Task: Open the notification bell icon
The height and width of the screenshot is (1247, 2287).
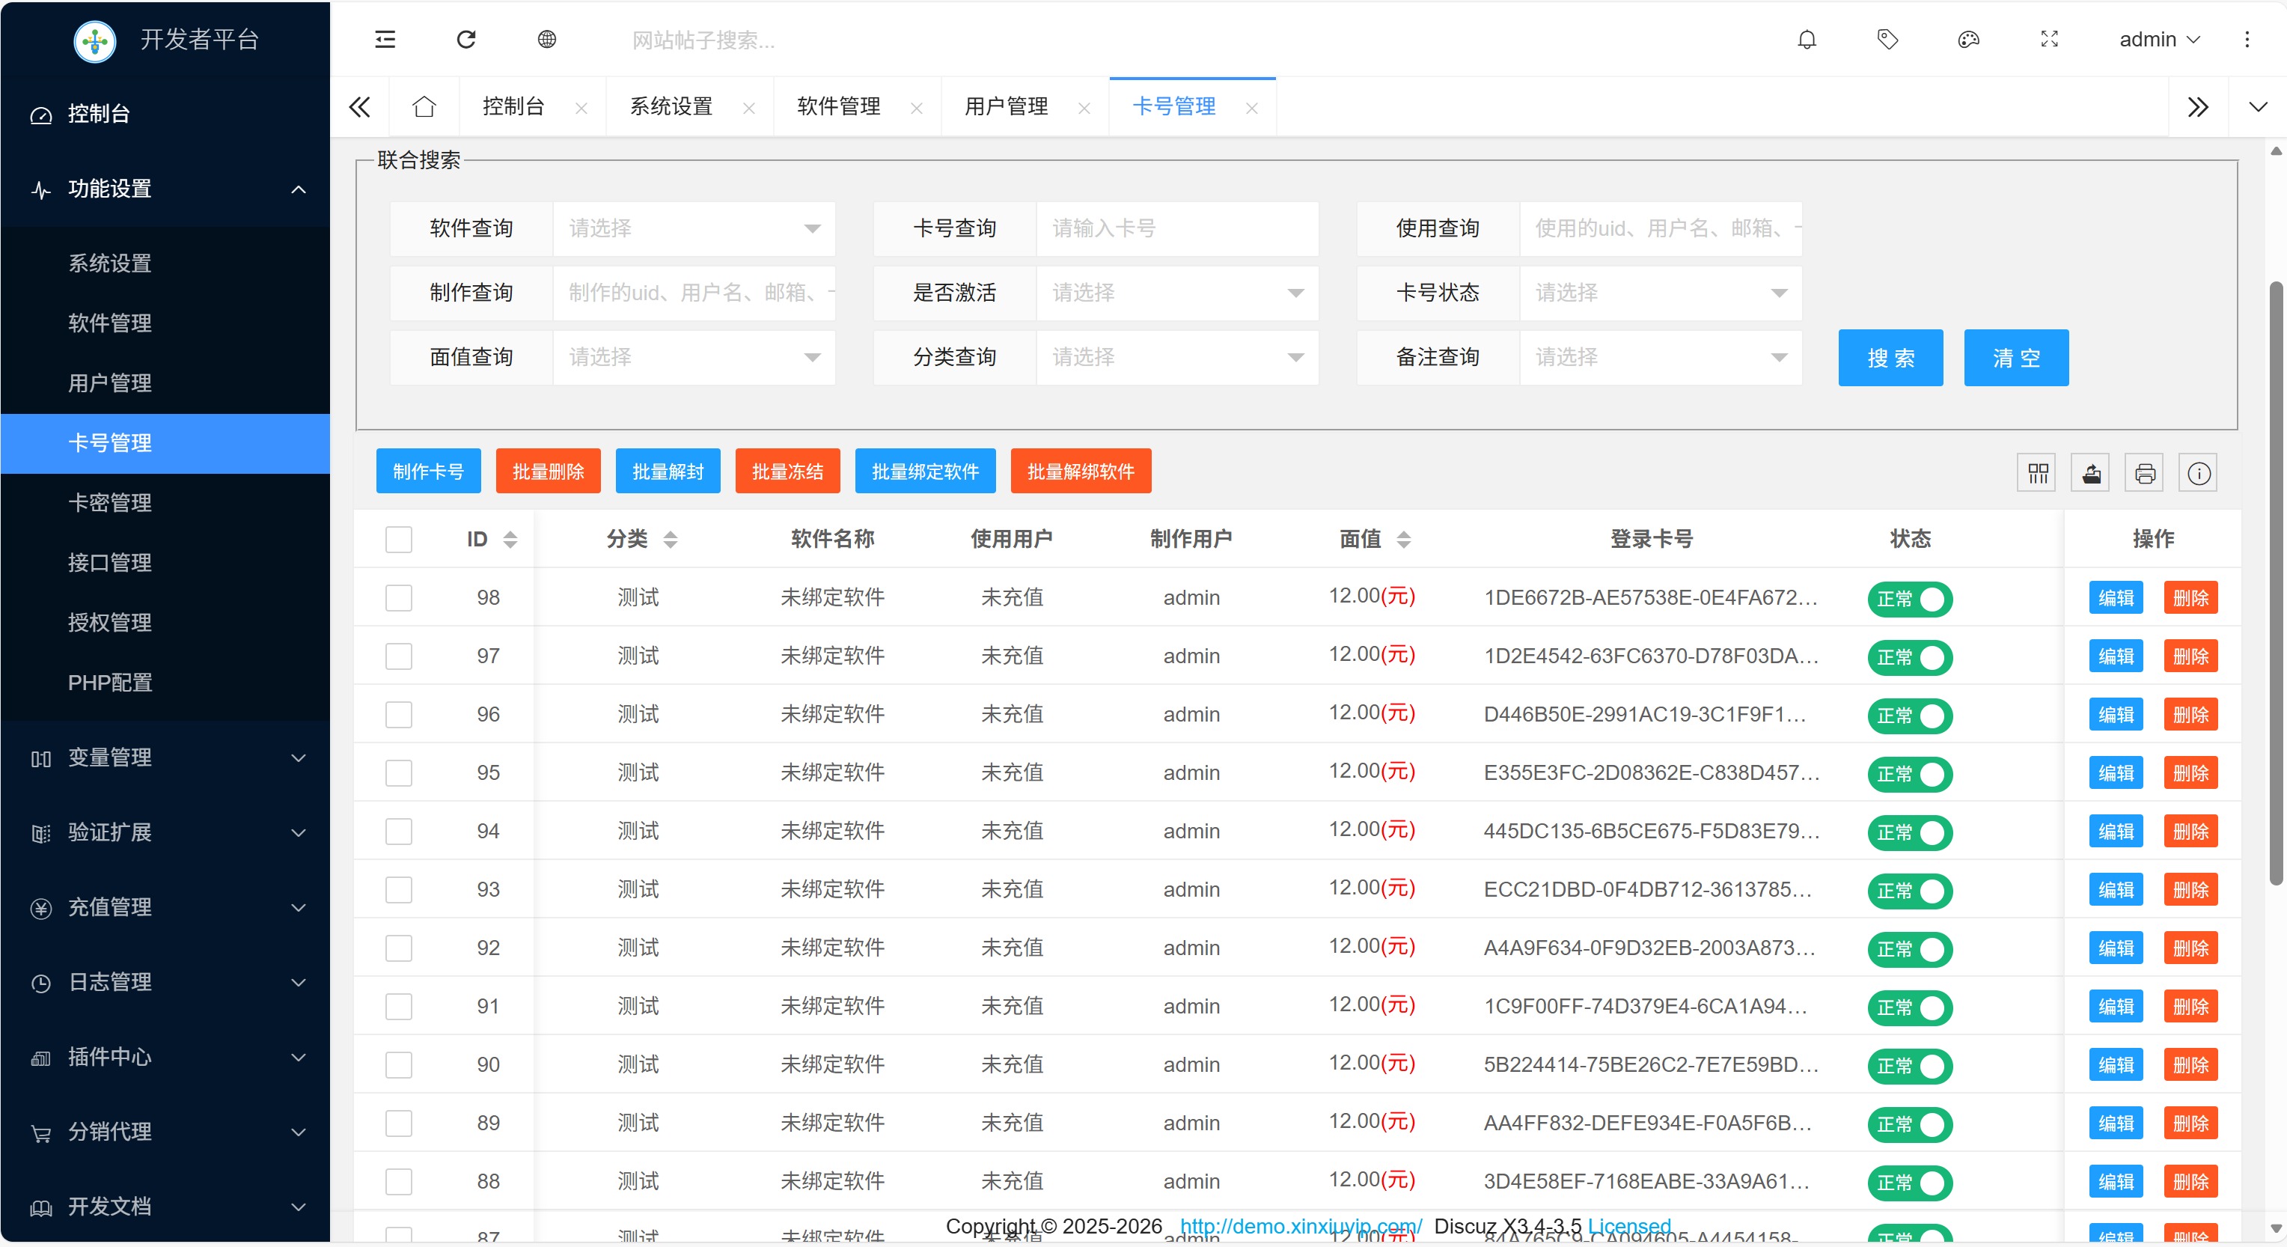Action: [1807, 39]
